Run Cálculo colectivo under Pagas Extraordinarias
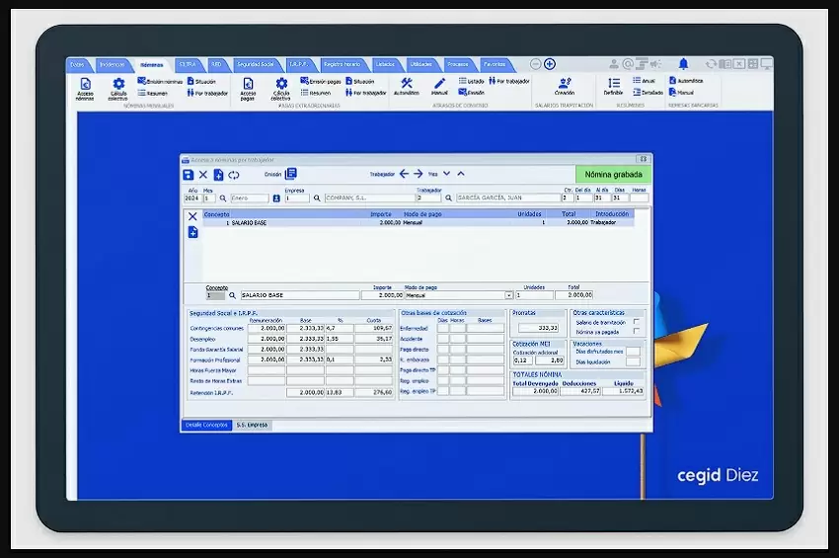The height and width of the screenshot is (558, 839). 281,89
